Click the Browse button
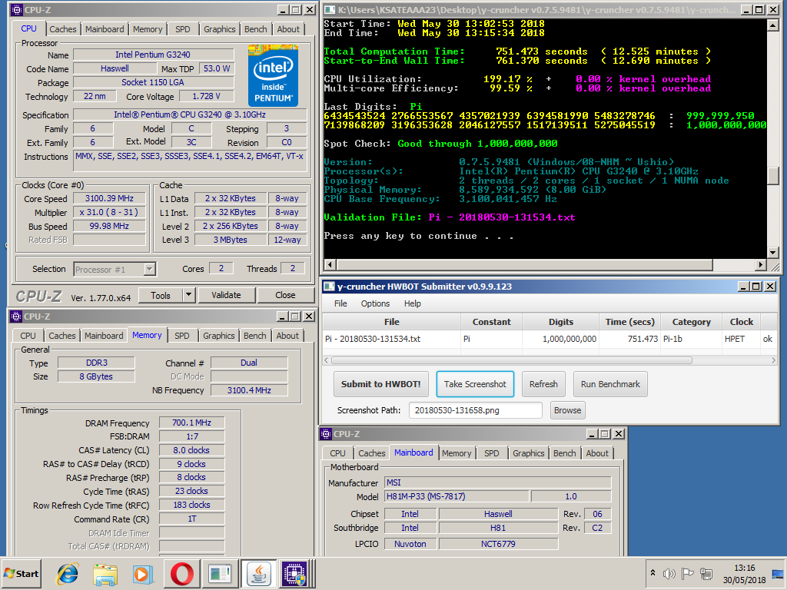 568,410
